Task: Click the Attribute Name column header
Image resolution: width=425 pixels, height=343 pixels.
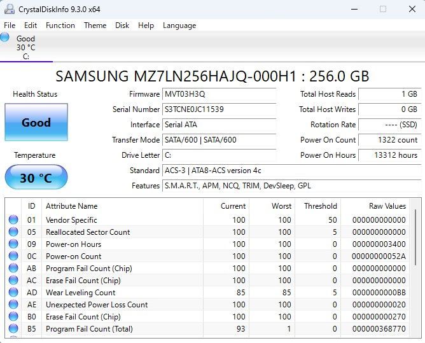Action: (x=123, y=206)
